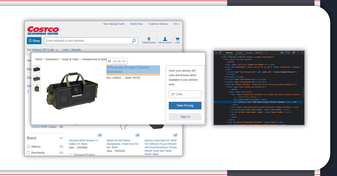The height and width of the screenshot is (176, 337).
Task: Click the Costco Business Center logo
Action: [43, 31]
